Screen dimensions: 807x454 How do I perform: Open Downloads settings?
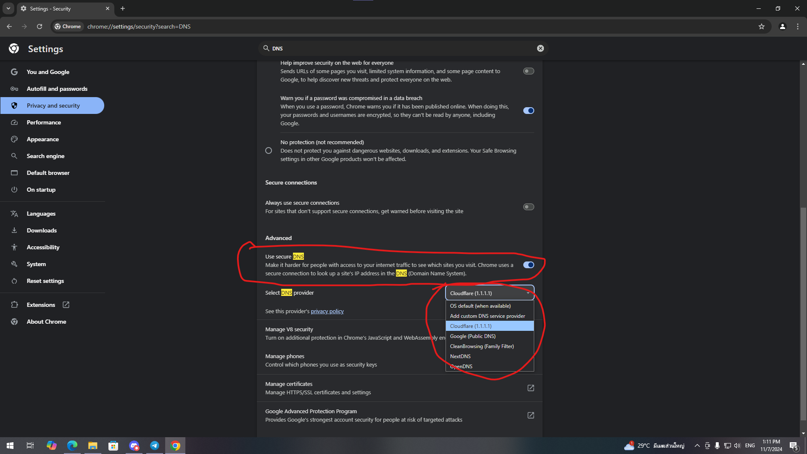[x=53, y=230]
